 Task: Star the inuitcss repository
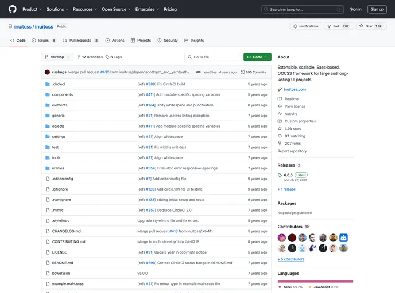click(x=370, y=26)
